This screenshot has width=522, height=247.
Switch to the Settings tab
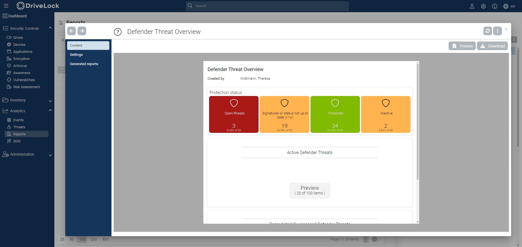coord(88,55)
